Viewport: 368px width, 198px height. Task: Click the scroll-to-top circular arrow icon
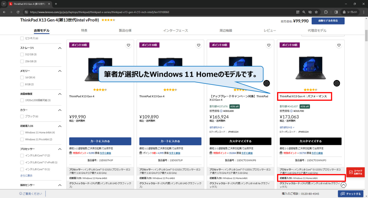click(x=343, y=185)
